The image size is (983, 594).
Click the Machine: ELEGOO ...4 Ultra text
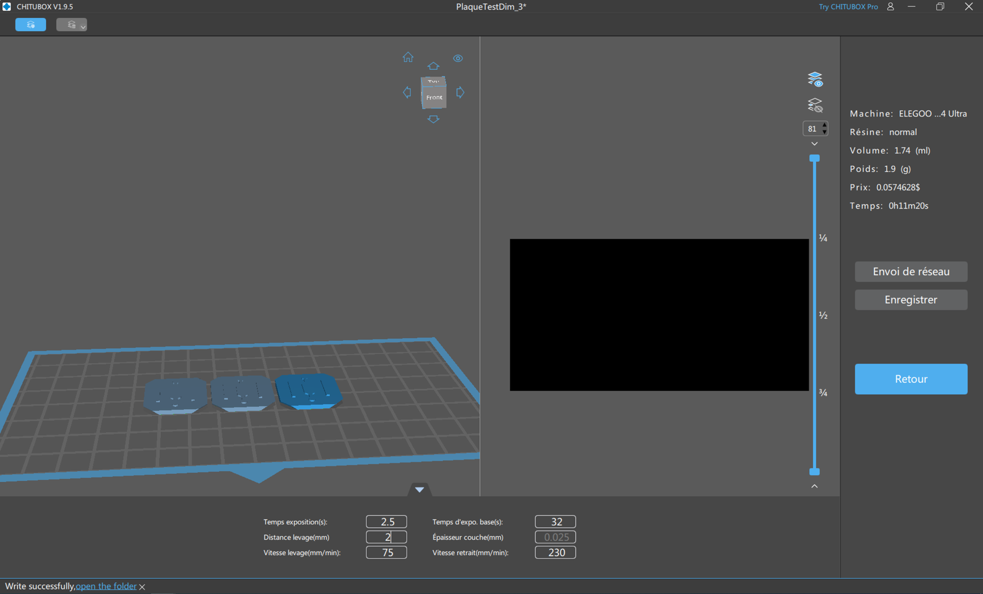pyautogui.click(x=908, y=114)
